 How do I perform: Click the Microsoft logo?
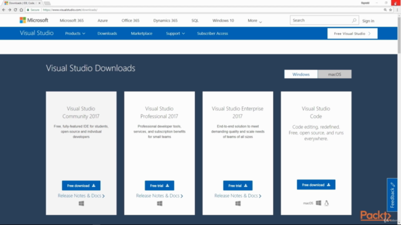[x=34, y=20]
